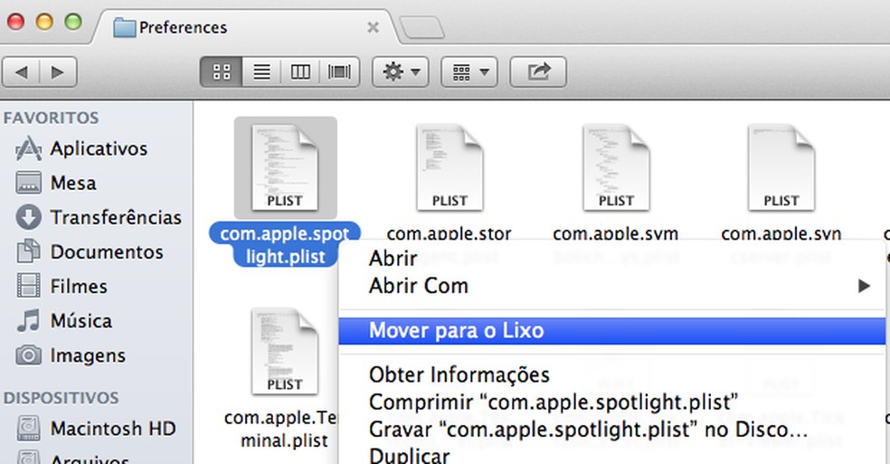Click the Imagens camera icon

click(x=28, y=355)
